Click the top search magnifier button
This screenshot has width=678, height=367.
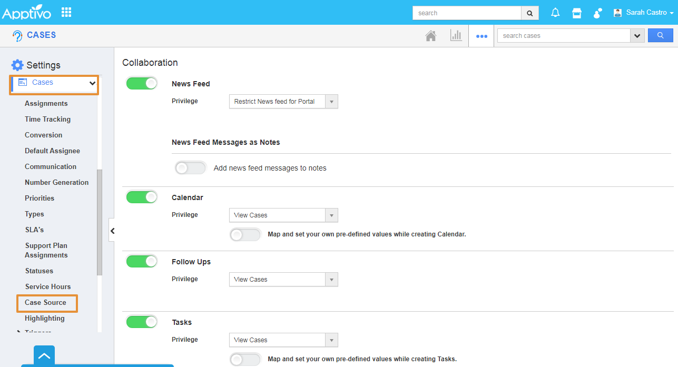[529, 13]
